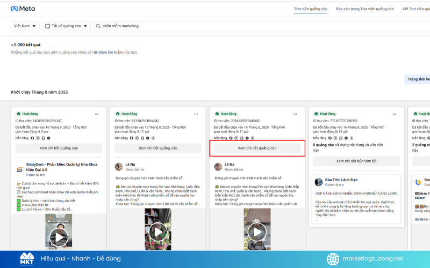
Task: Play the SimlyDent ad video
Action: [x=59, y=237]
